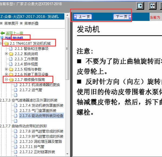Click document icon of 2.1.7.10 涡轮增压器及管路
Image resolution: width=162 pixels, height=157 pixels.
(16, 142)
